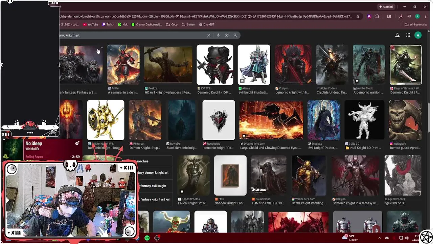Viewport: 433px width, 244px height.
Task: Open Search Labs flask icon
Action: pos(397,35)
